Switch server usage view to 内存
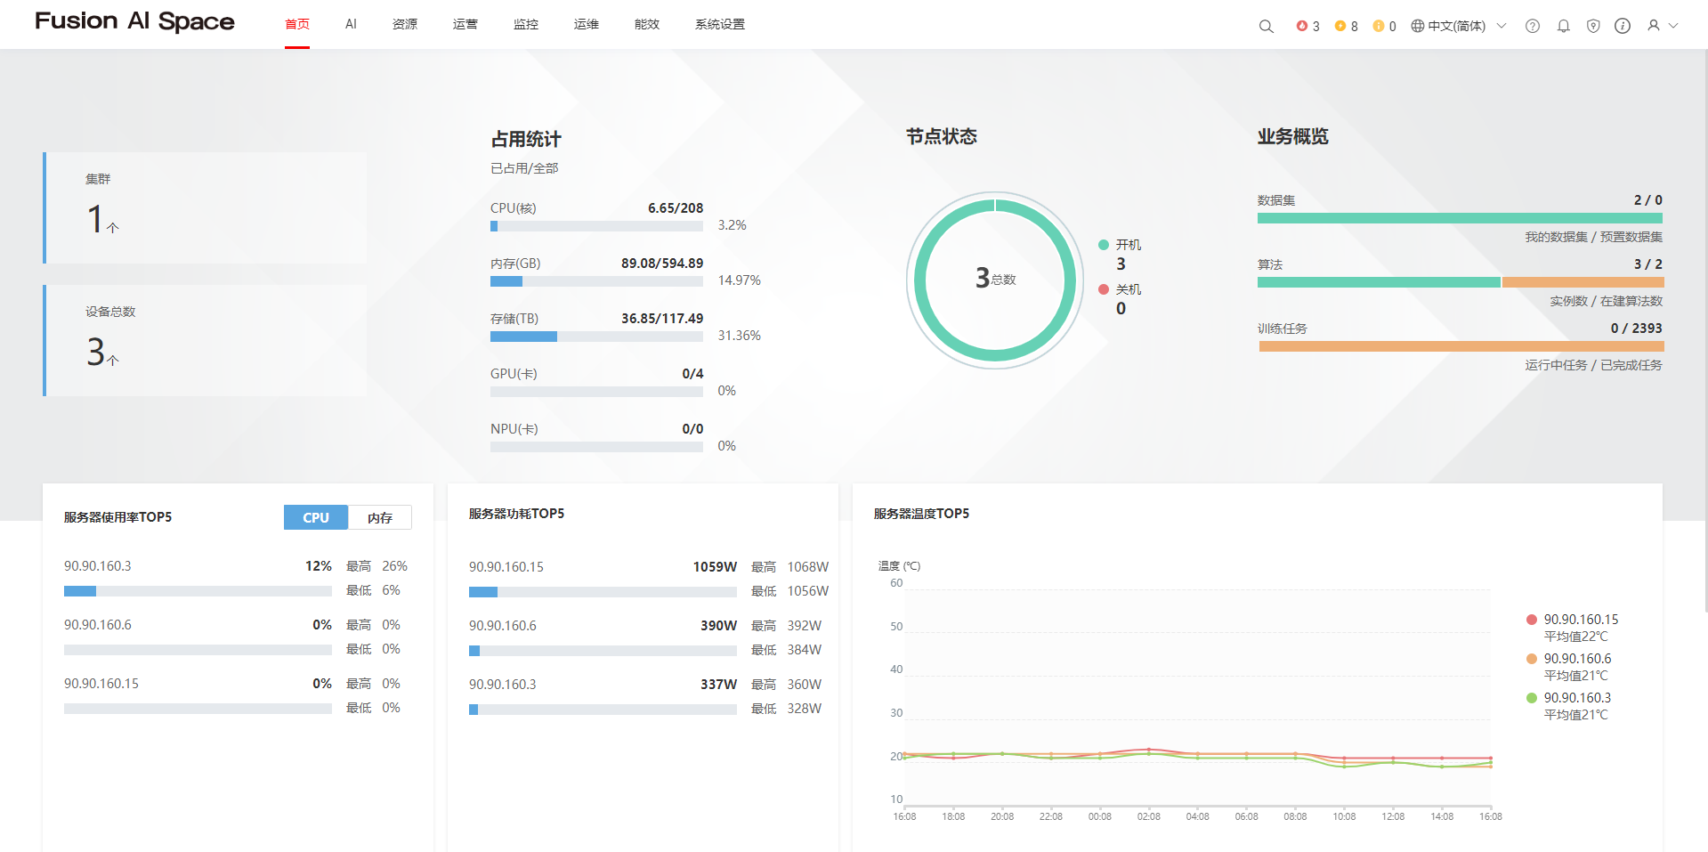Image resolution: width=1708 pixels, height=852 pixels. point(379,517)
